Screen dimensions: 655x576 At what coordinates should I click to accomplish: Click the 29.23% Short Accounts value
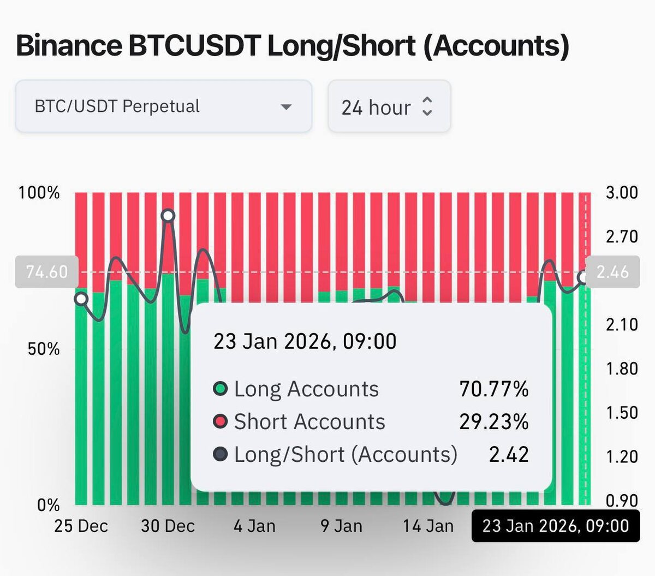(x=493, y=422)
